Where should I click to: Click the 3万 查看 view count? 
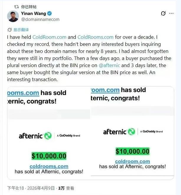66,188
